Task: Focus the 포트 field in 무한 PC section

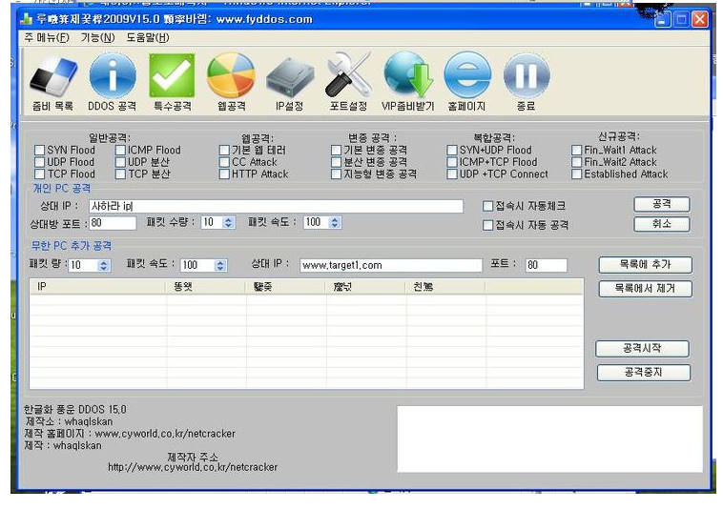Action: (546, 265)
